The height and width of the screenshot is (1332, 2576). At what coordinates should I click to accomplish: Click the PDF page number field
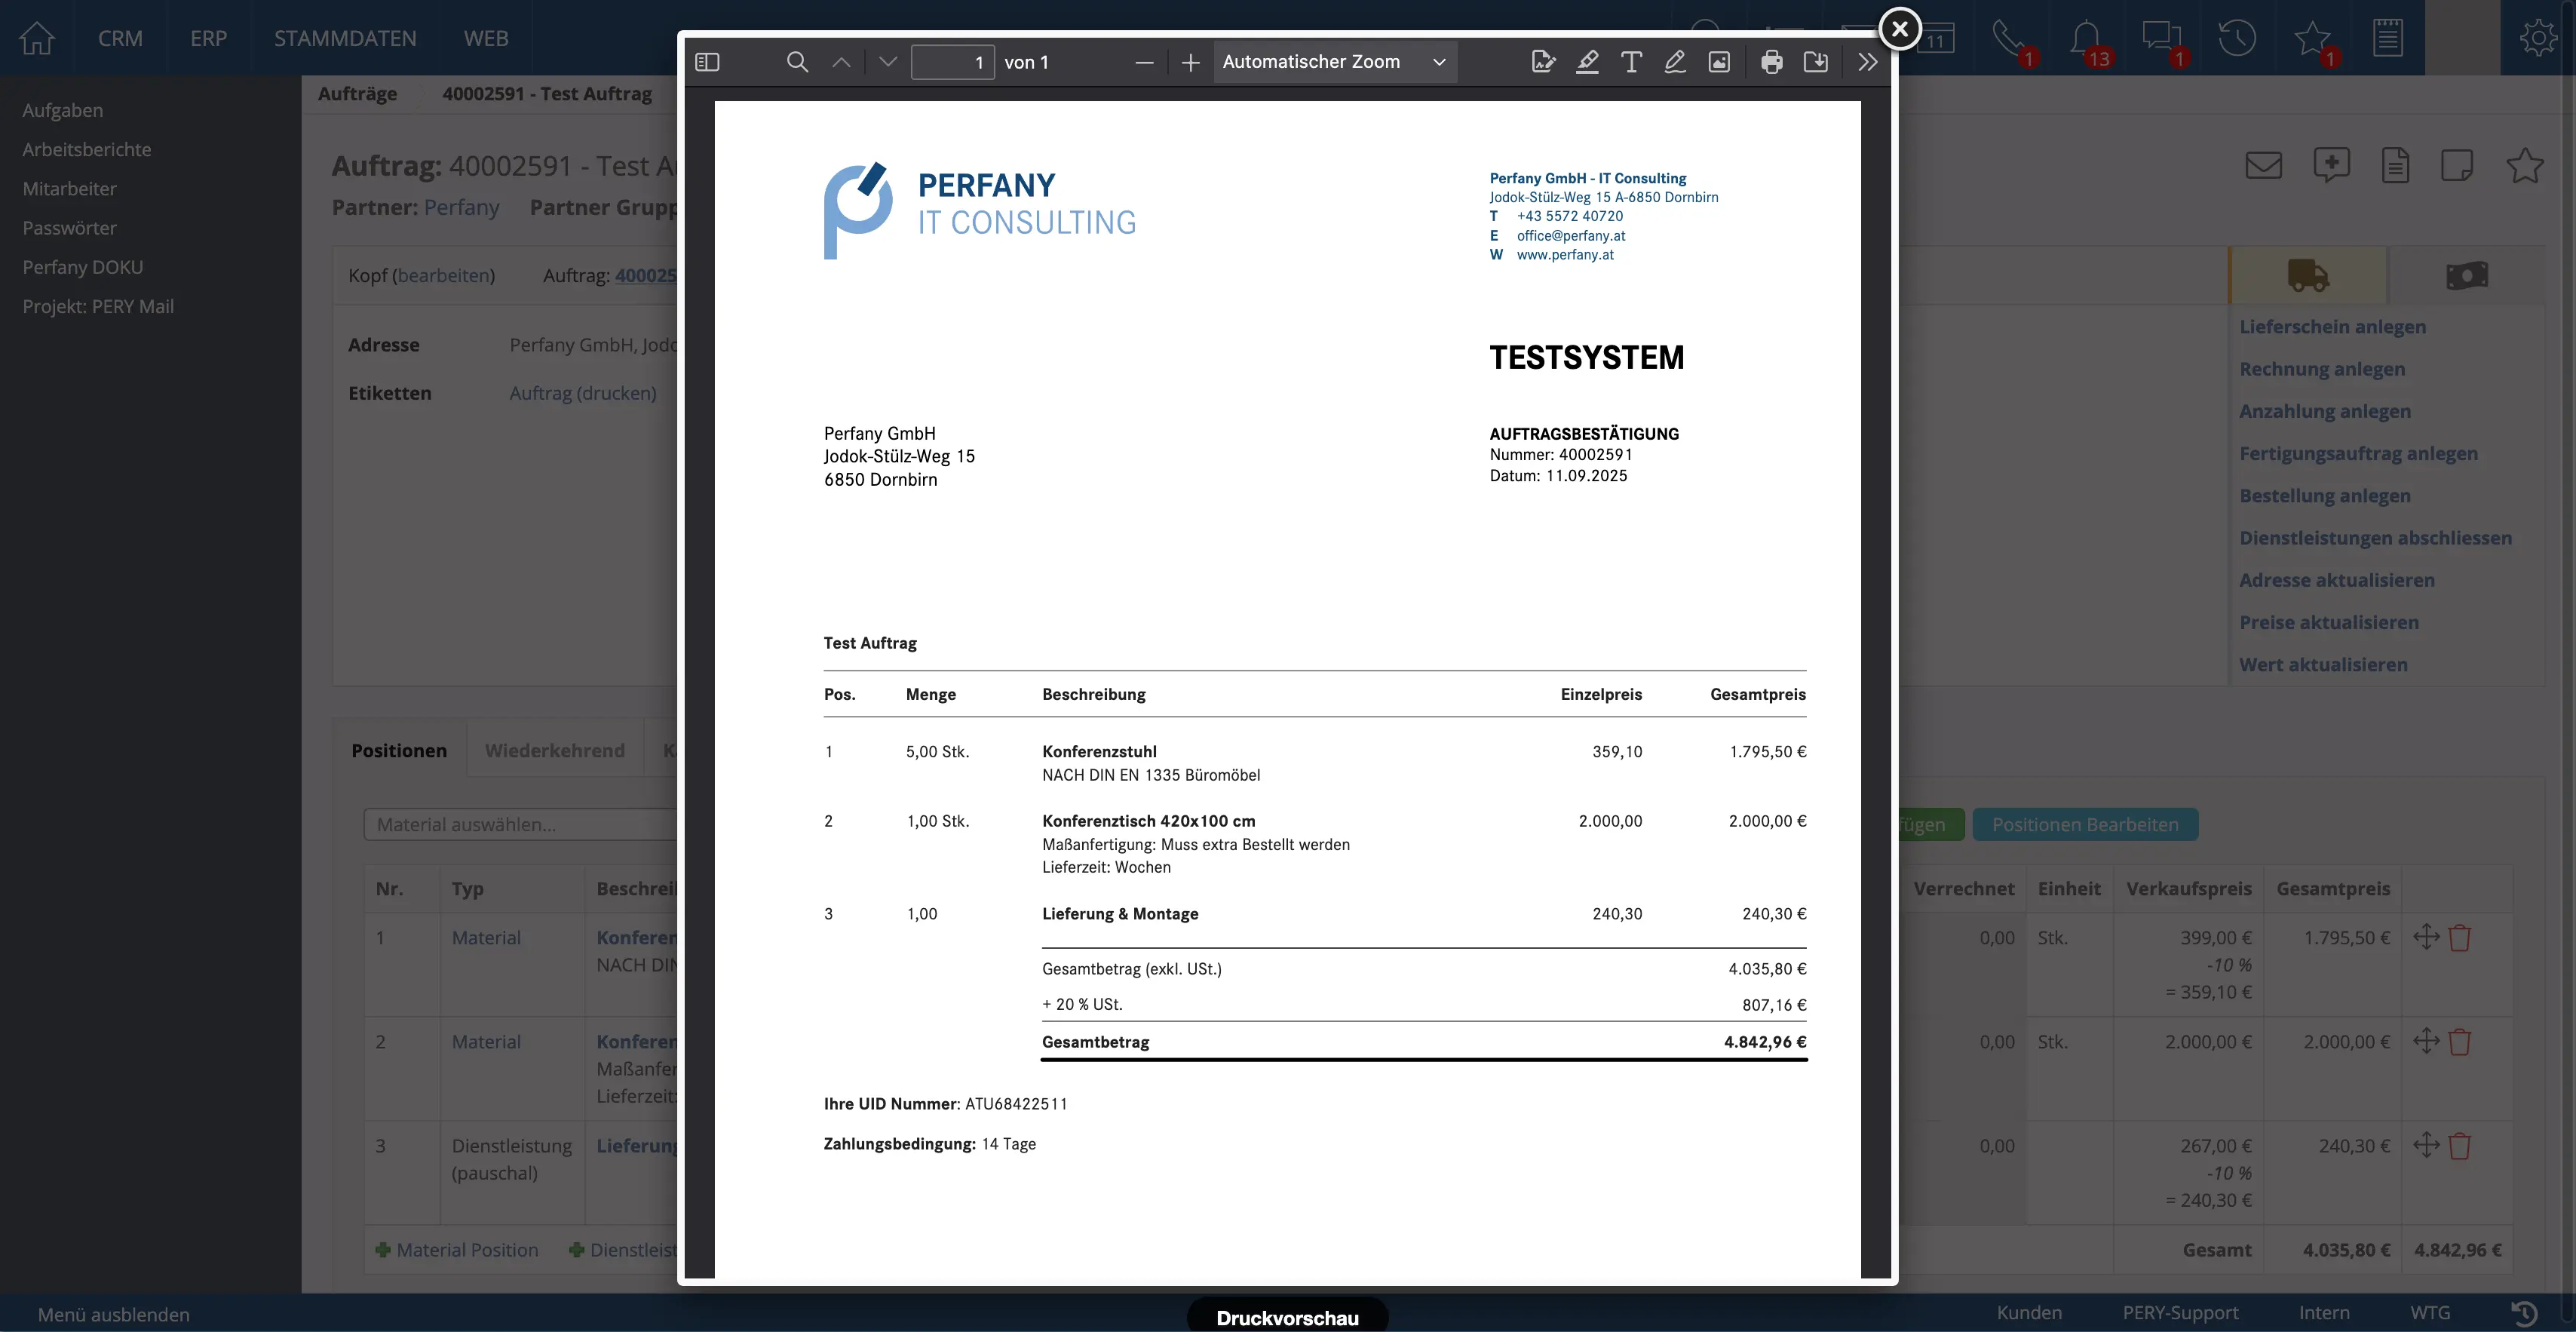(952, 62)
